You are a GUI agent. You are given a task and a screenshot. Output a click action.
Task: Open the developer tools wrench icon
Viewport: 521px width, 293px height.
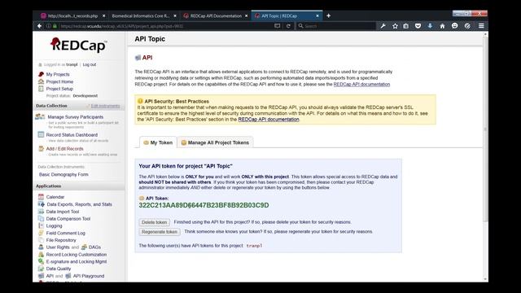(x=383, y=26)
